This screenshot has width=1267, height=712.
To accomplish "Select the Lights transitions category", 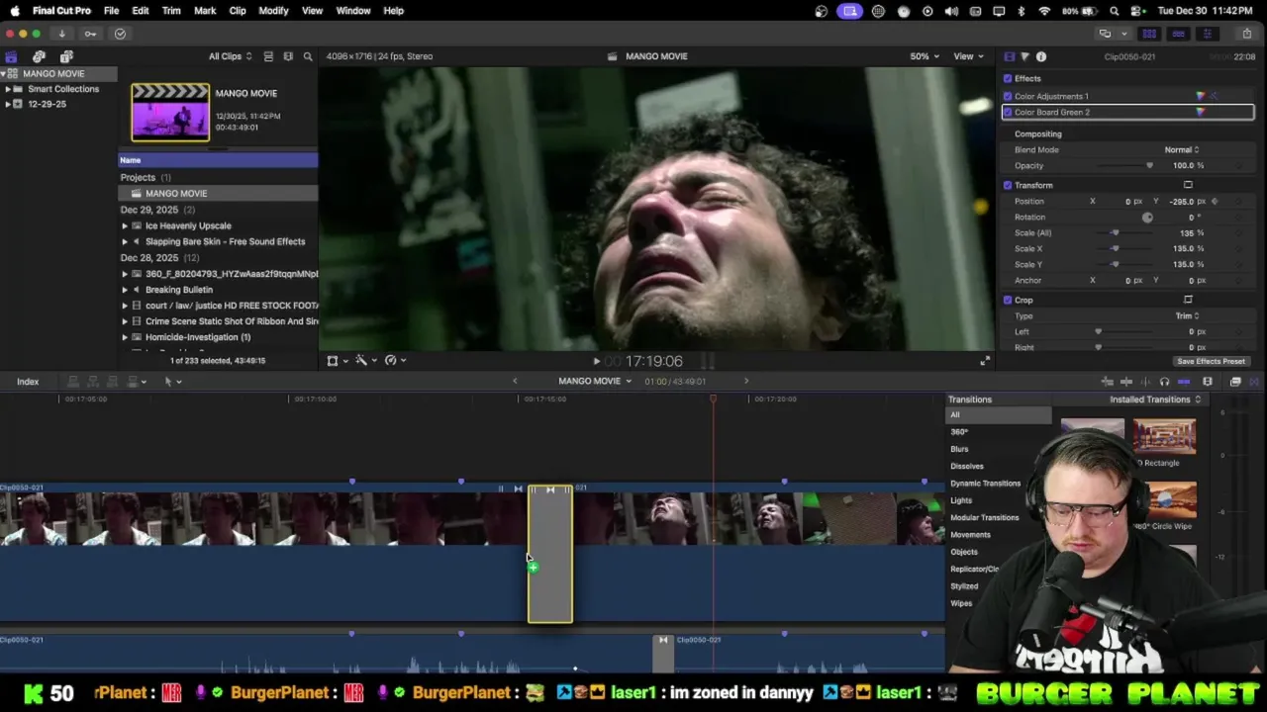I will (961, 500).
